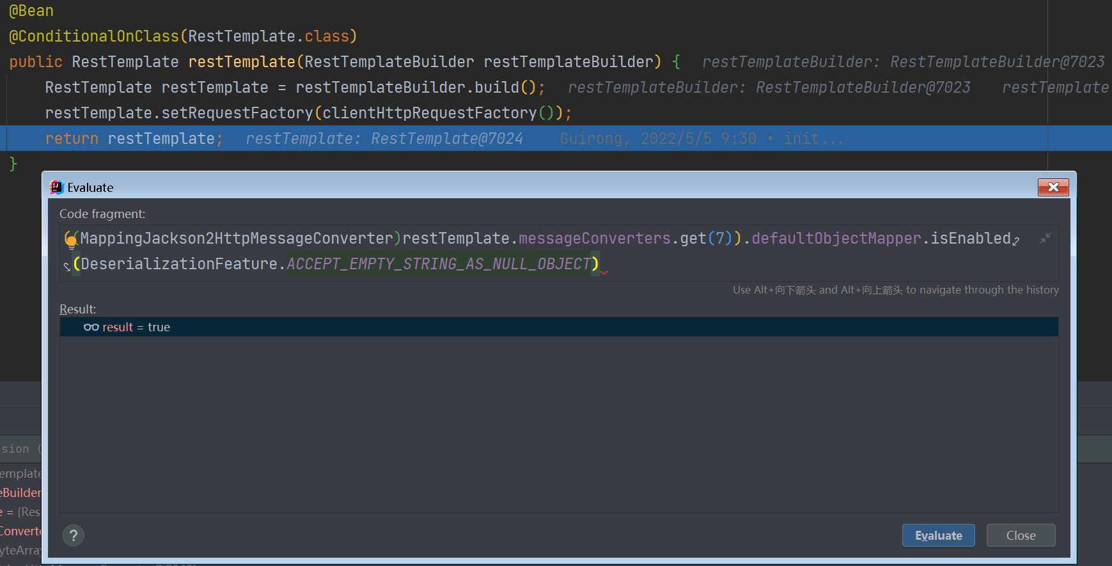
Task: Open help via the question mark icon
Action: (x=74, y=535)
